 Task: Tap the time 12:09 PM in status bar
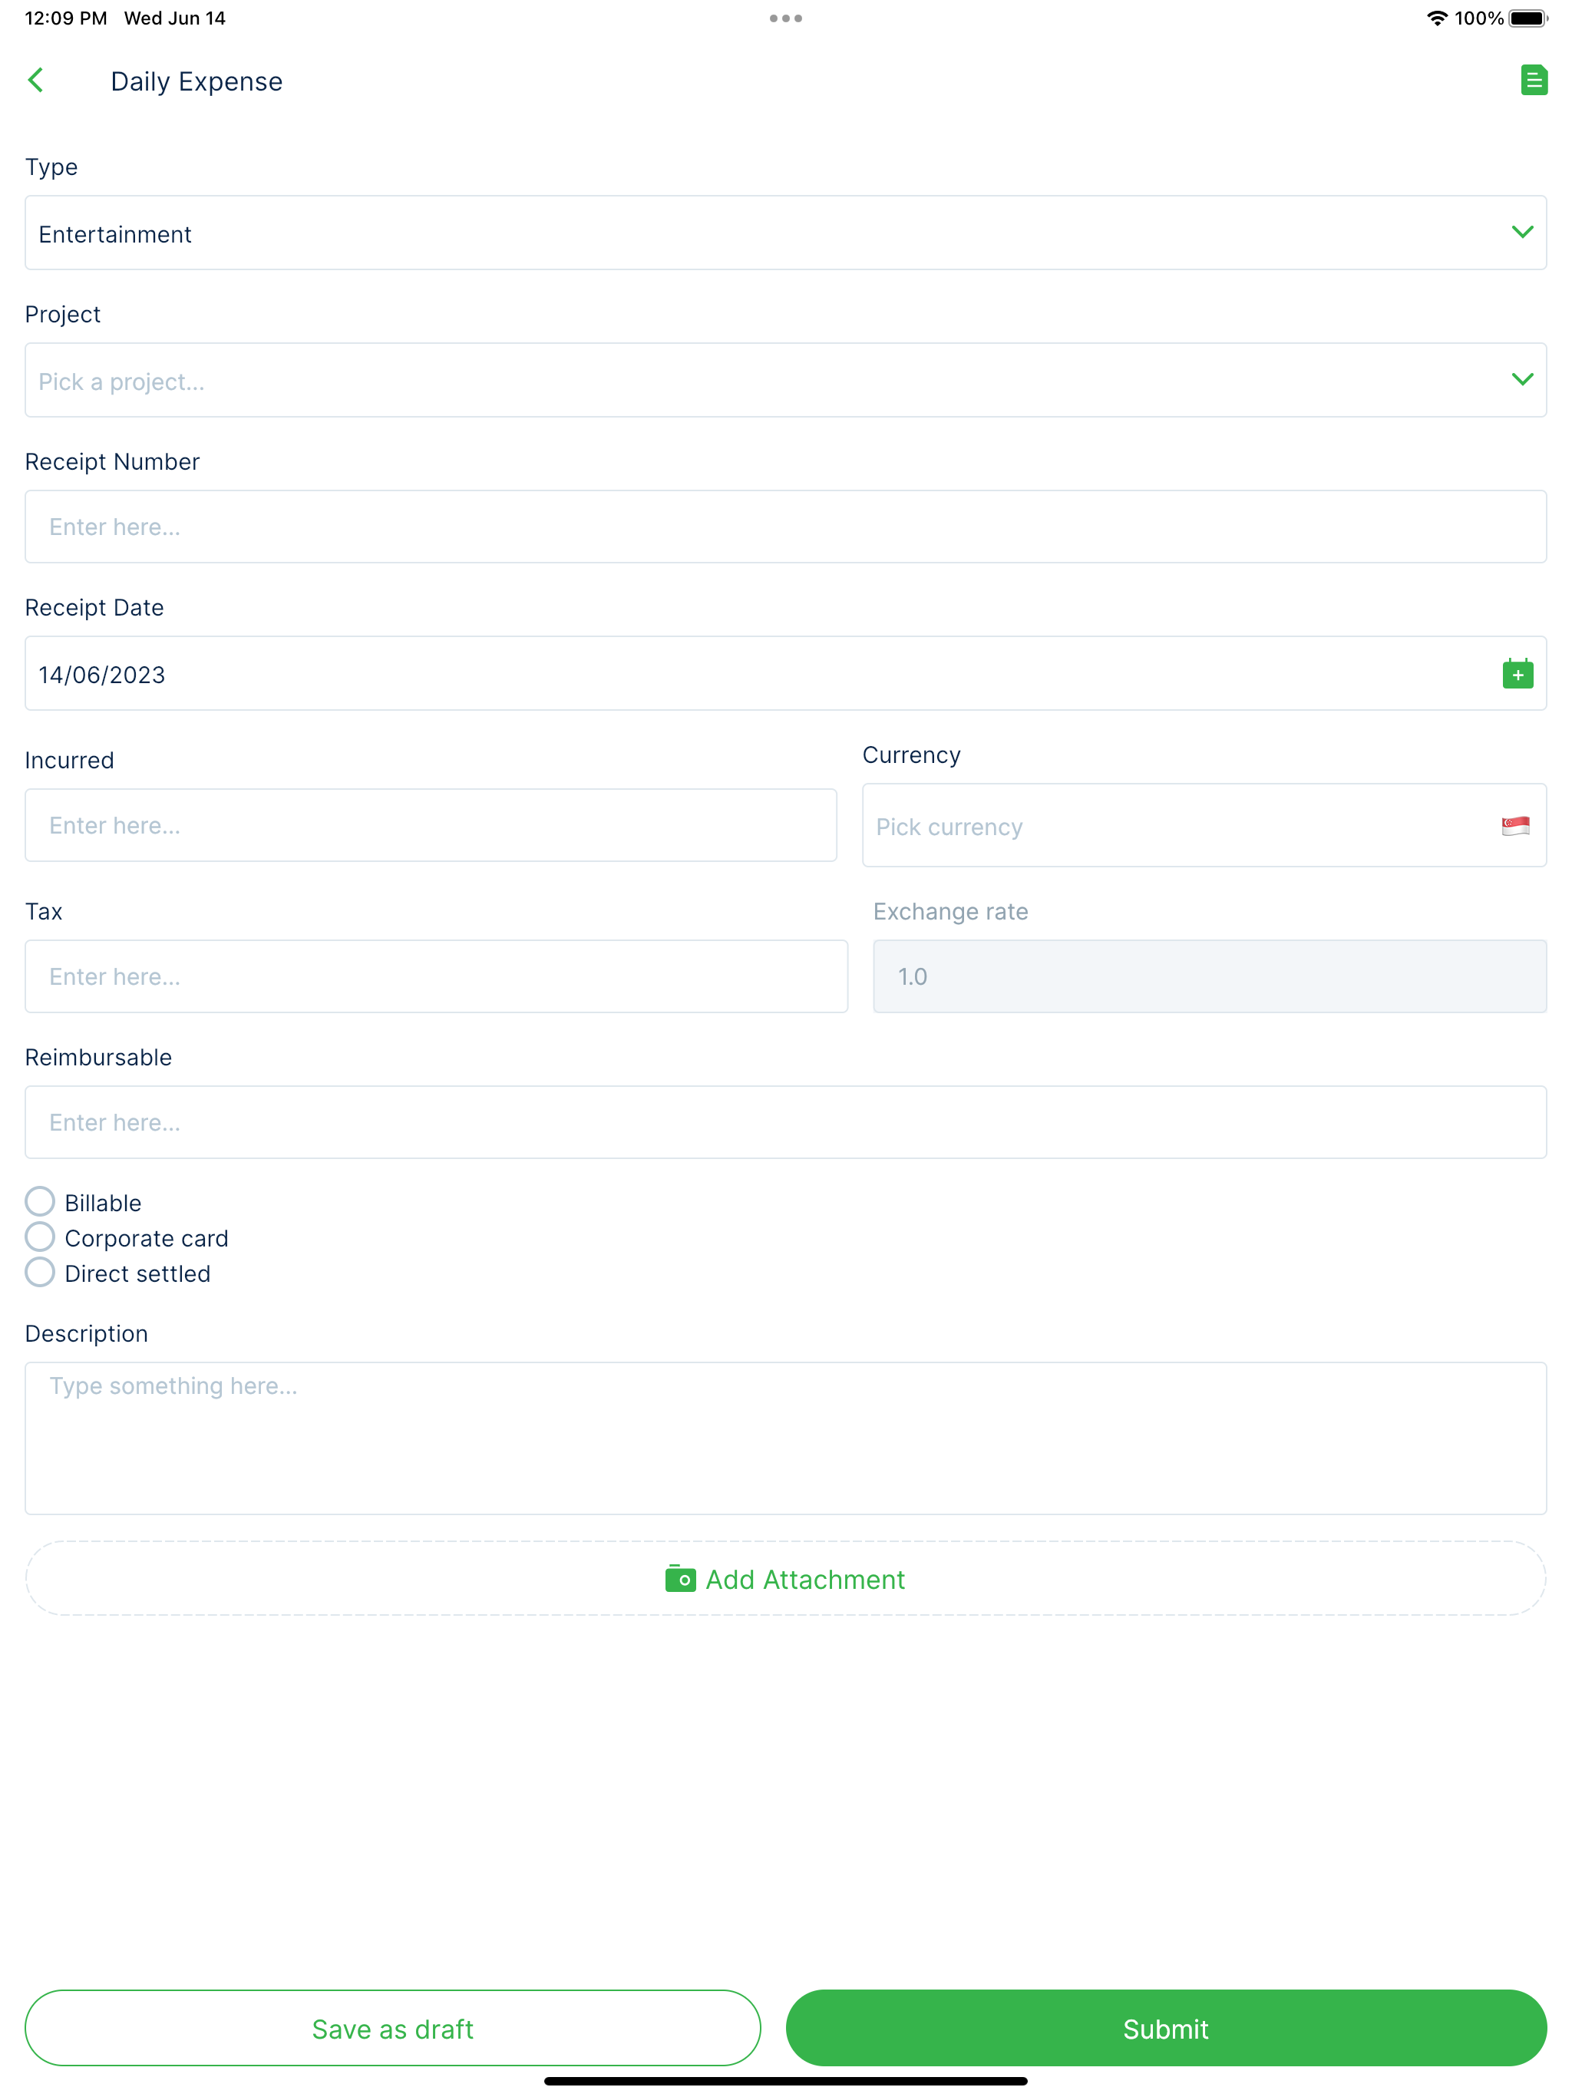[x=65, y=18]
